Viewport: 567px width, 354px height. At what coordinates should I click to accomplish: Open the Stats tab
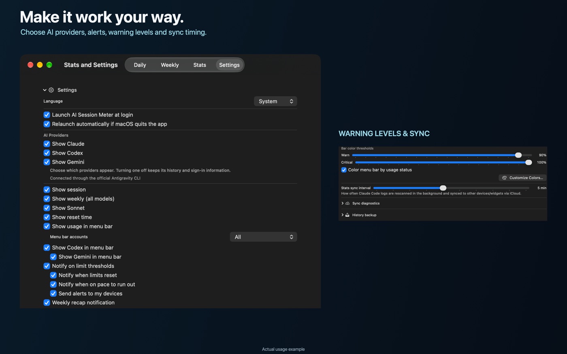tap(200, 65)
